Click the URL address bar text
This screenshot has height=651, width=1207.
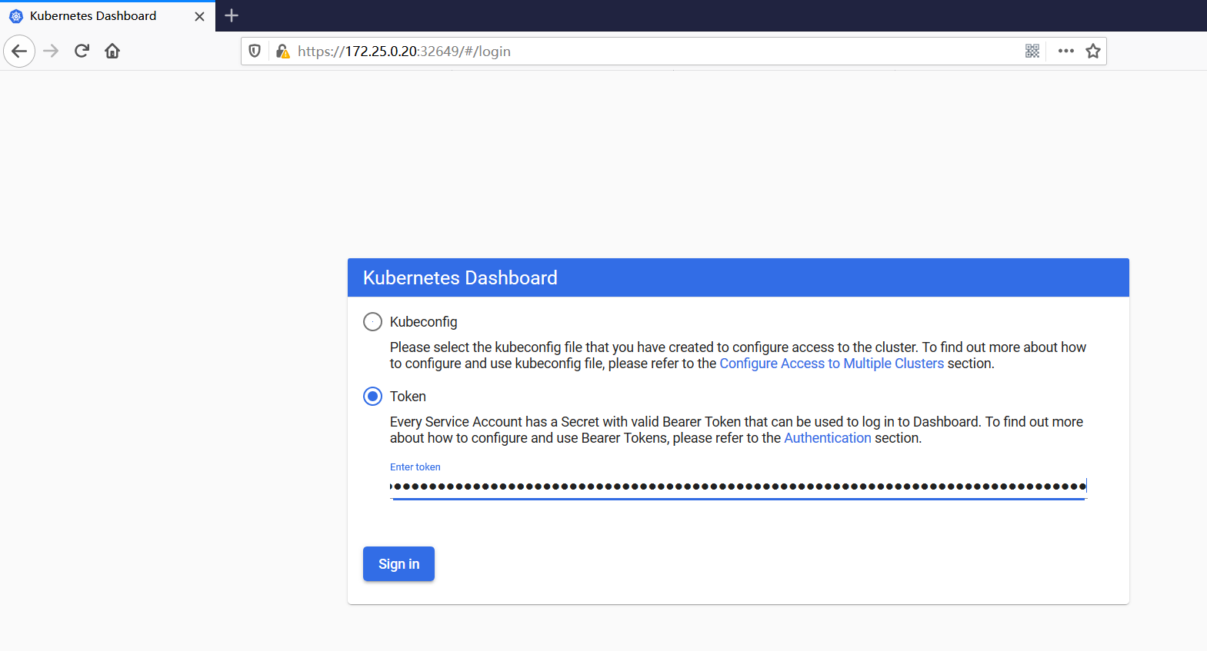coord(404,51)
